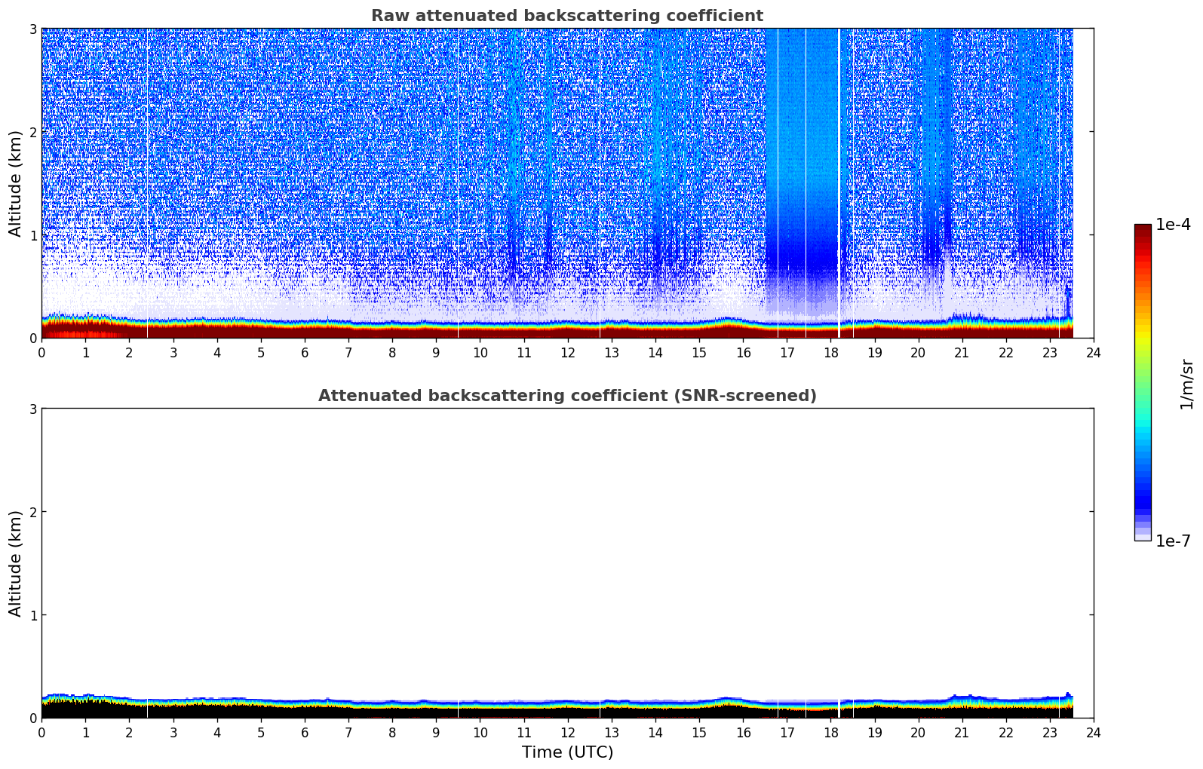This screenshot has width=1203, height=769.
Task: Click the 3 km altitude tick on bottom plot
Action: coord(32,409)
